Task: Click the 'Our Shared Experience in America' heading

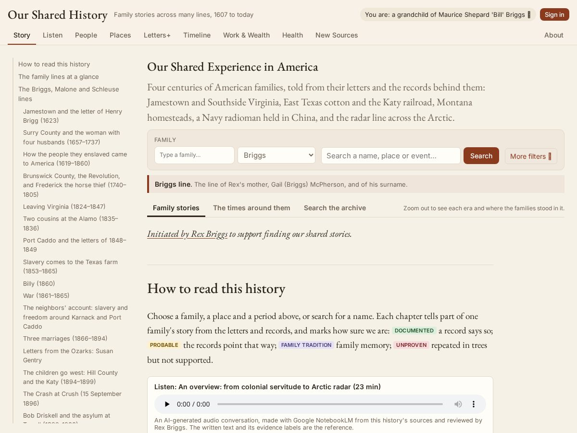Action: tap(233, 67)
